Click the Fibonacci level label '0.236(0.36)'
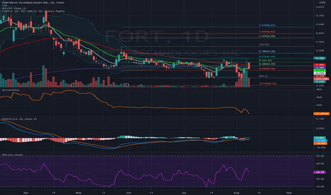 coord(267,68)
